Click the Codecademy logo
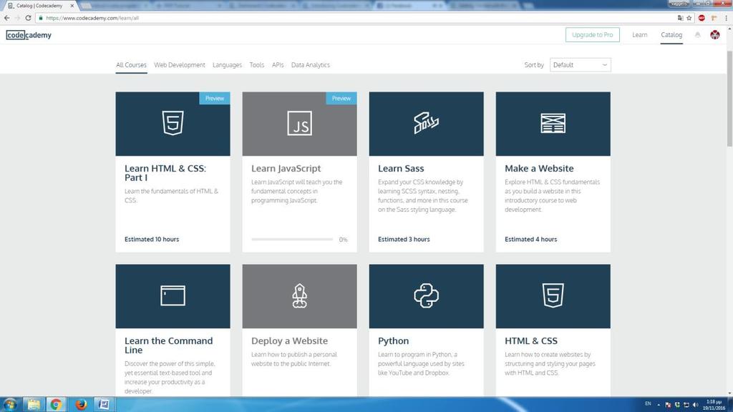733x412 pixels. click(x=29, y=35)
